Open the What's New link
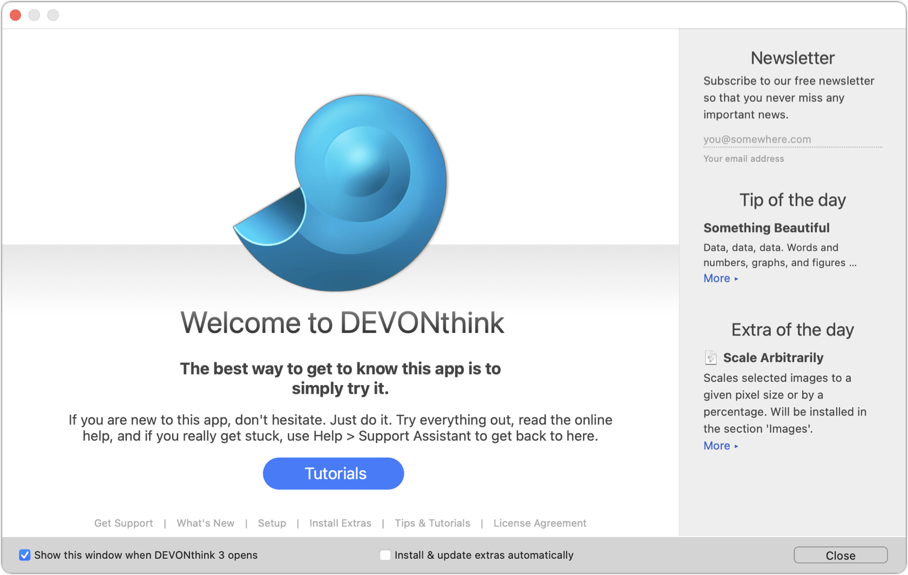 [206, 523]
